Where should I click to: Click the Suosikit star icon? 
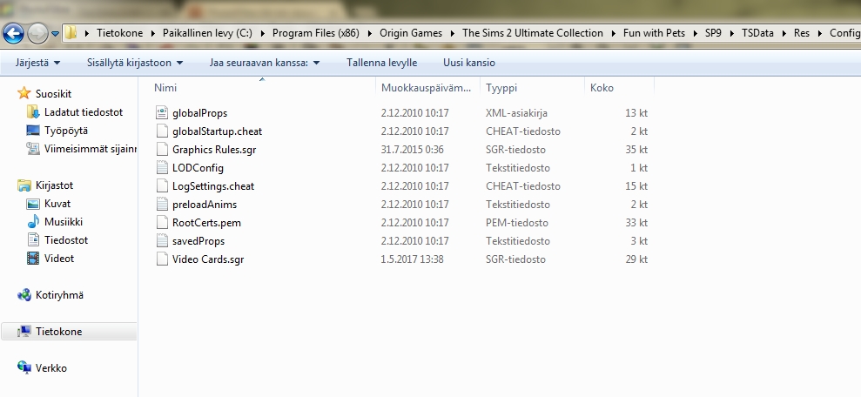click(24, 94)
